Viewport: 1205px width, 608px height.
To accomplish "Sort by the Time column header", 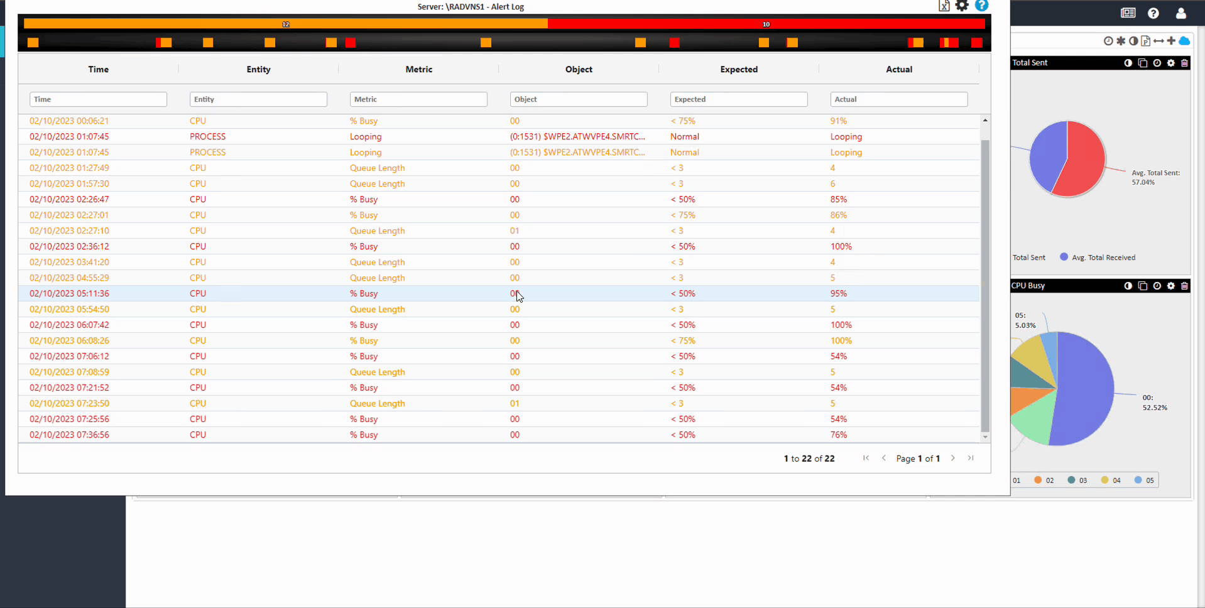I will tap(98, 69).
